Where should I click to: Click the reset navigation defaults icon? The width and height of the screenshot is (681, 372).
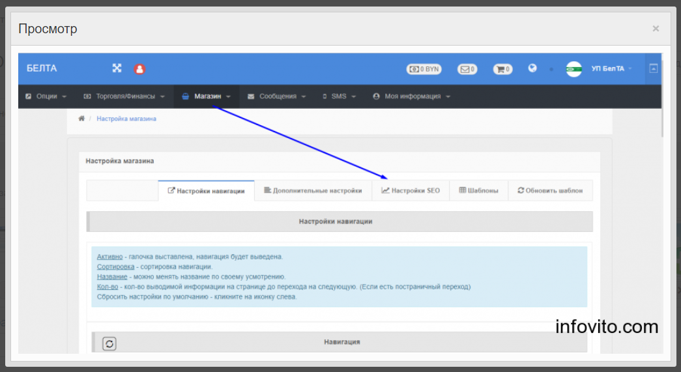[109, 344]
